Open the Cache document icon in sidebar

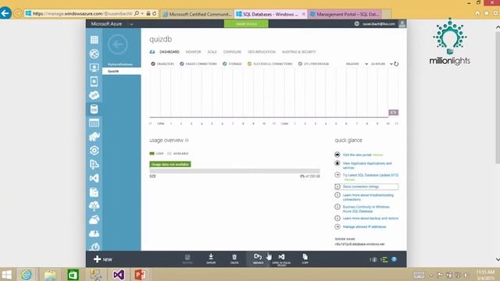94,192
